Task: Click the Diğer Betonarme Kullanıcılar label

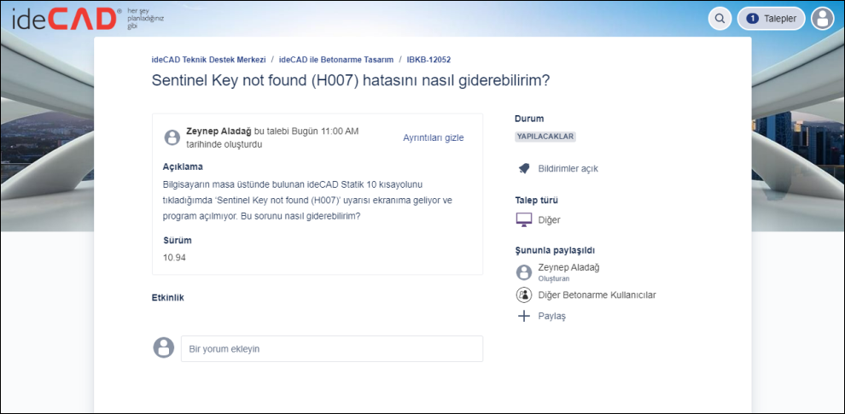Action: [597, 294]
